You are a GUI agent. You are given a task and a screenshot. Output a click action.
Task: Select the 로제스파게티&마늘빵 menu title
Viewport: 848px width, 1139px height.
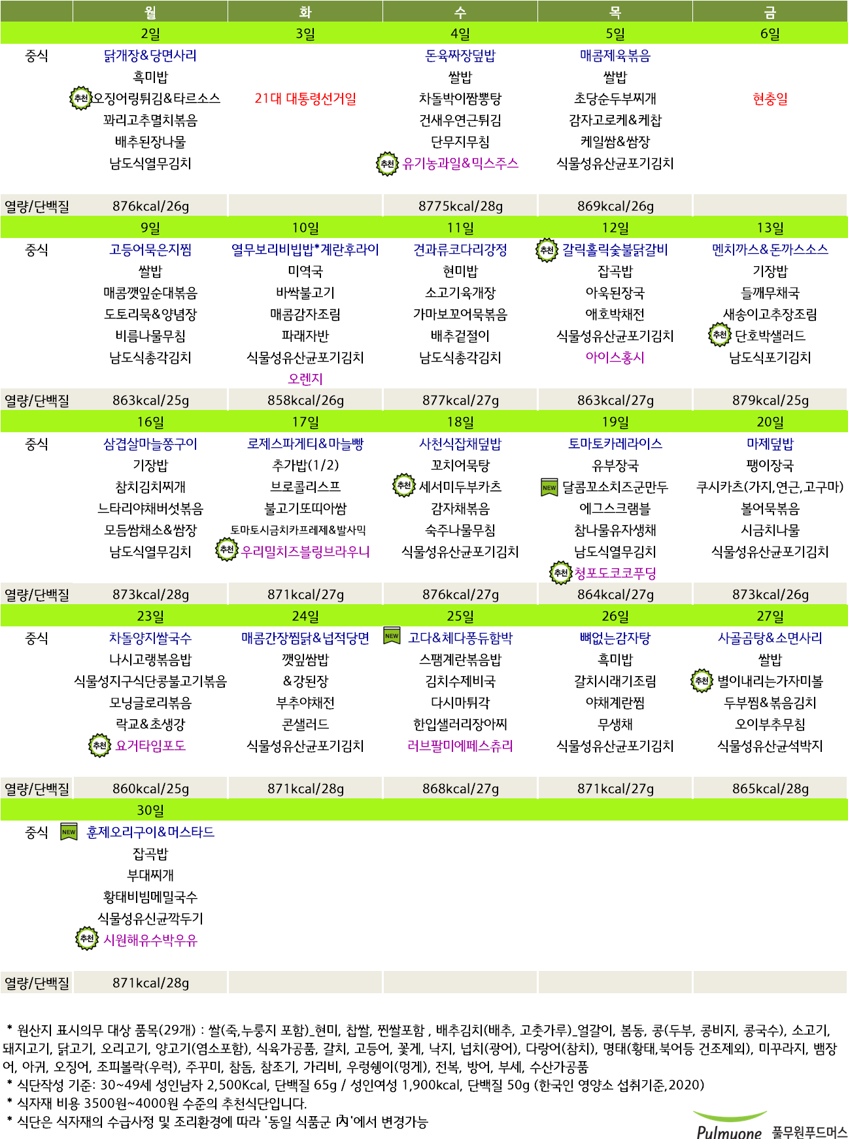pyautogui.click(x=305, y=444)
